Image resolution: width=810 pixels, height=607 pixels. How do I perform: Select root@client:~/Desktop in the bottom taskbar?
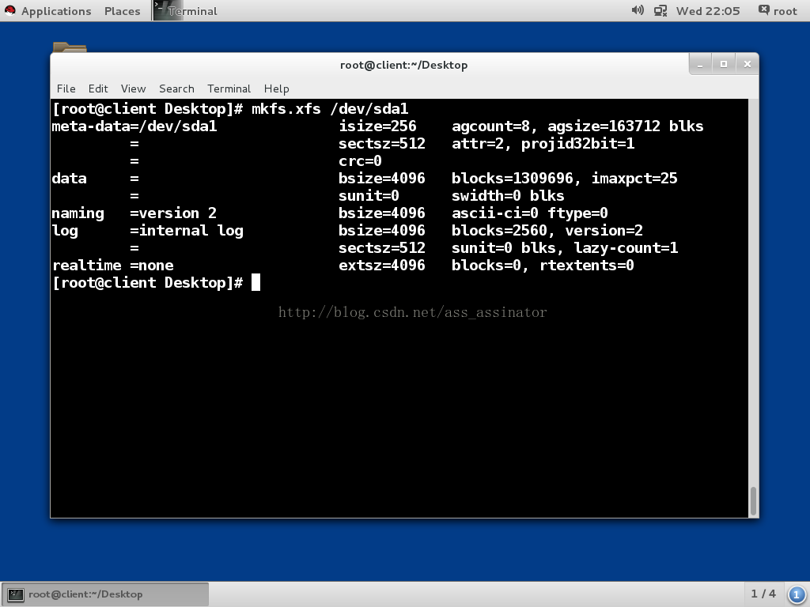point(105,594)
